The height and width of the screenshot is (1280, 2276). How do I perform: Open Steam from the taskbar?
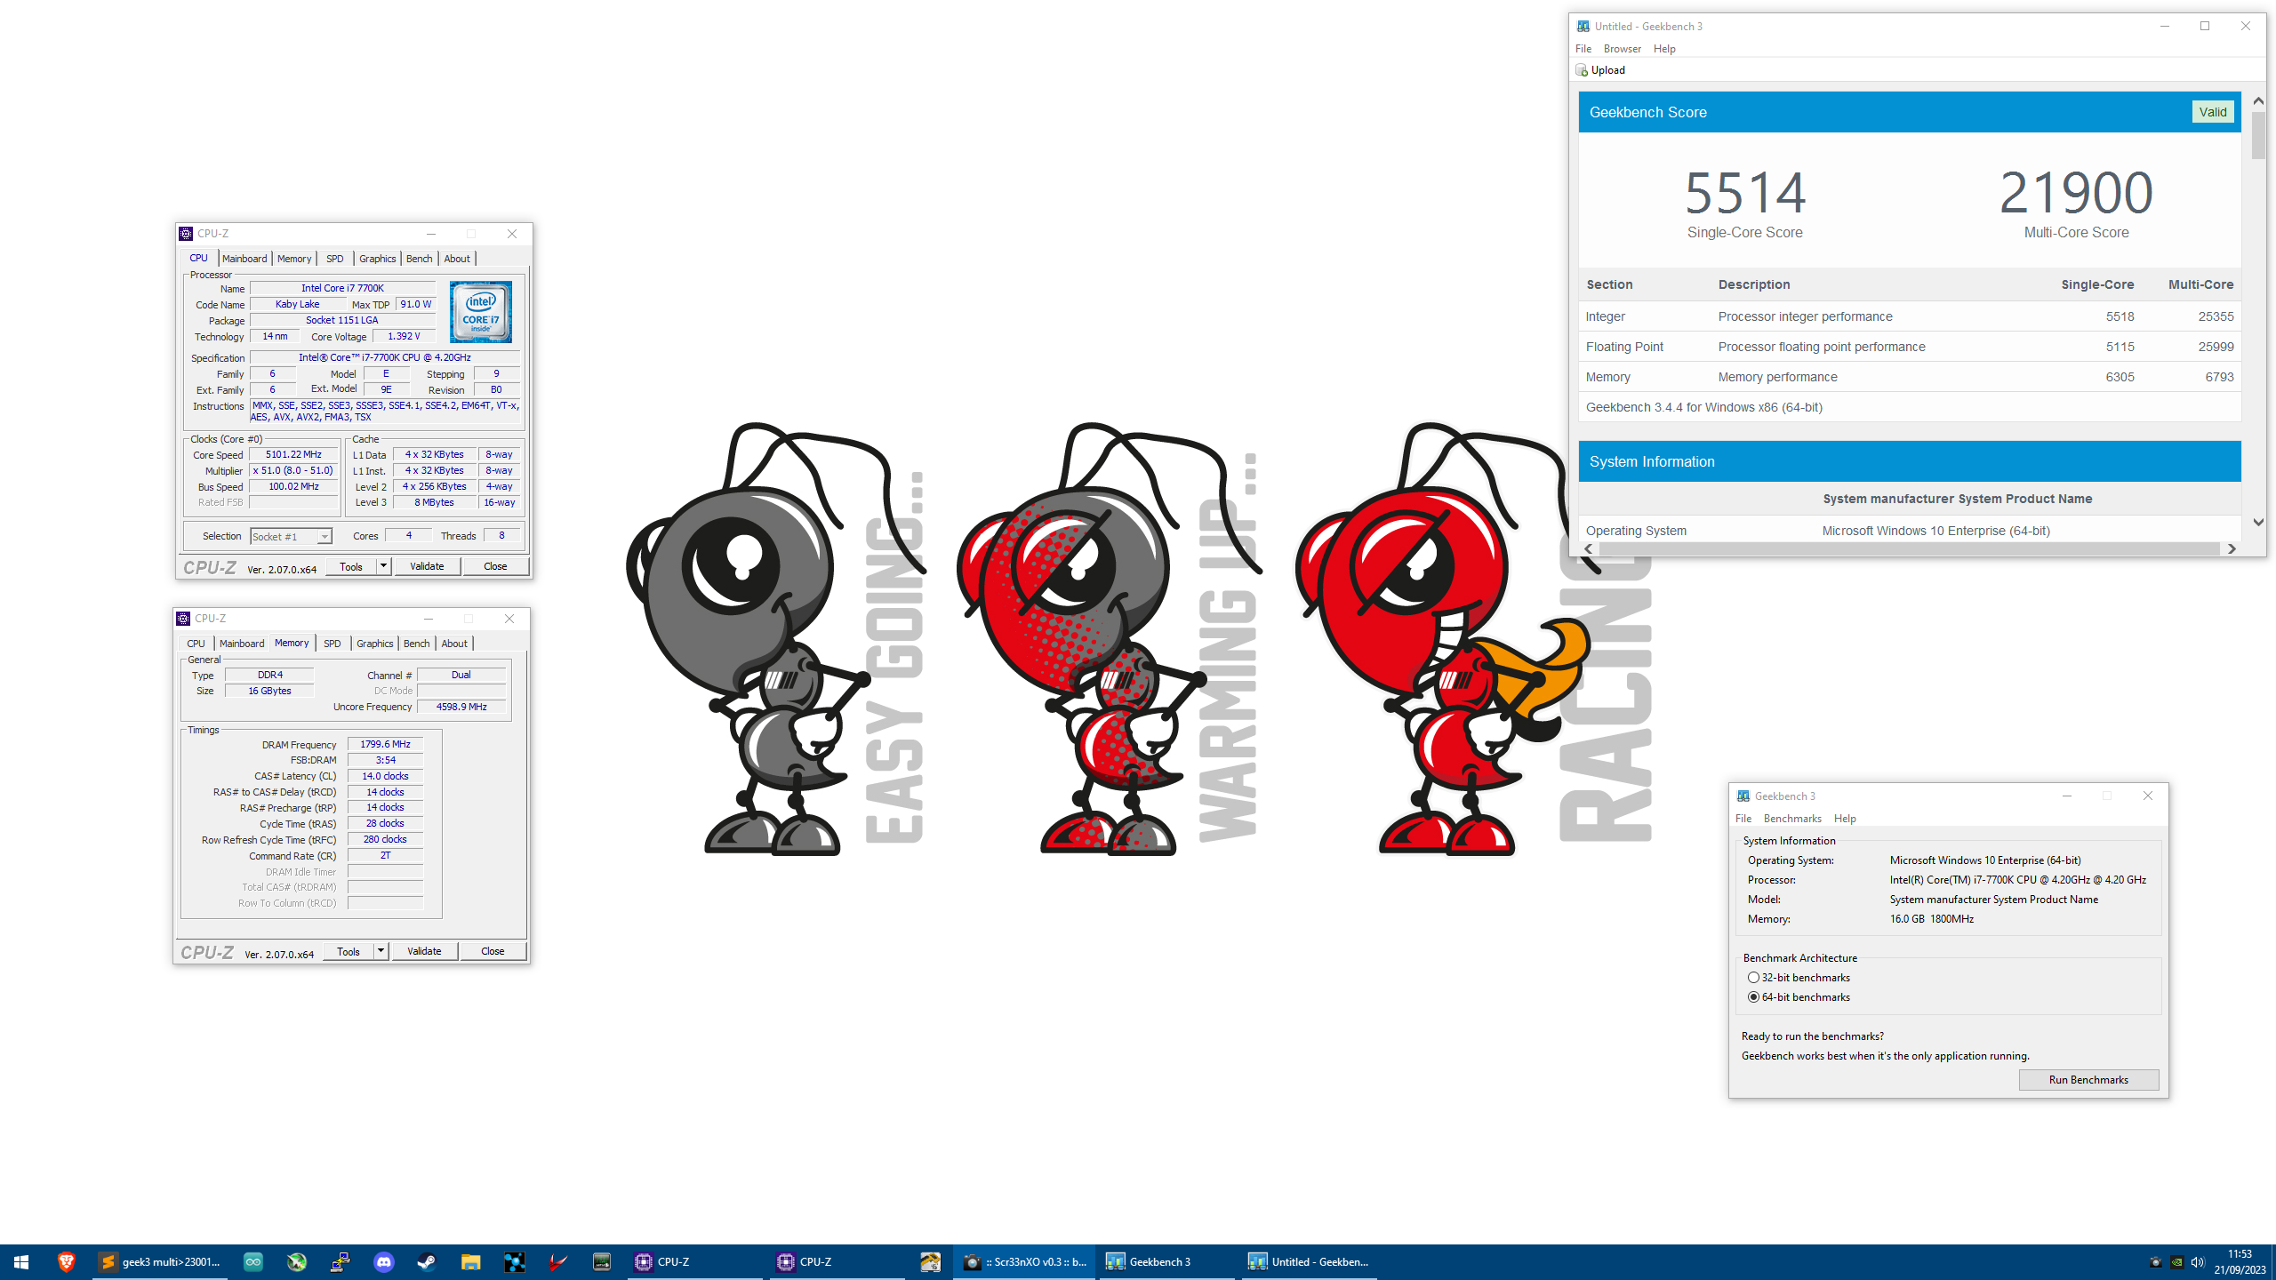[x=427, y=1261]
